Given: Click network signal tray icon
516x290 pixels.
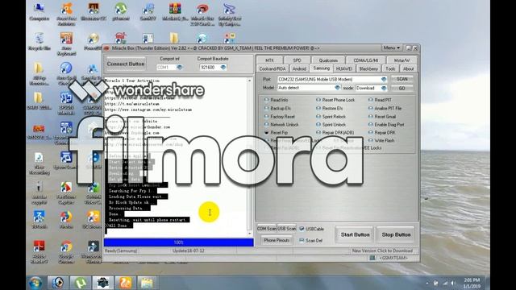Looking at the screenshot, I should click(x=445, y=283).
